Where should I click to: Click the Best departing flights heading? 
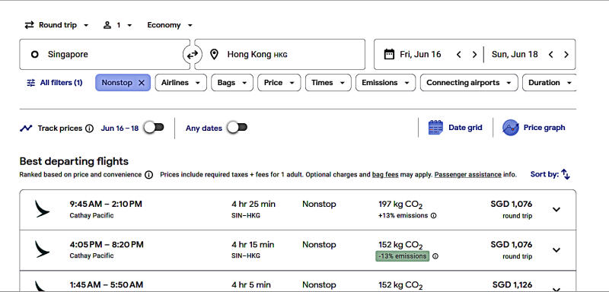tap(74, 161)
